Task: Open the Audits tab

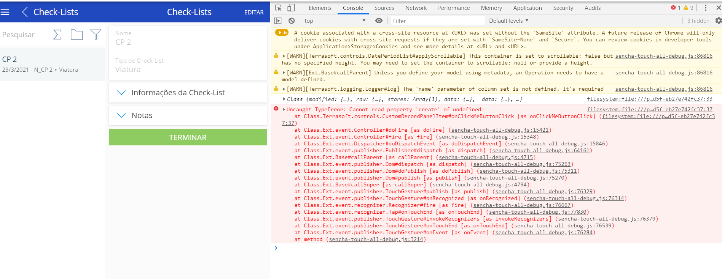Action: [x=592, y=8]
